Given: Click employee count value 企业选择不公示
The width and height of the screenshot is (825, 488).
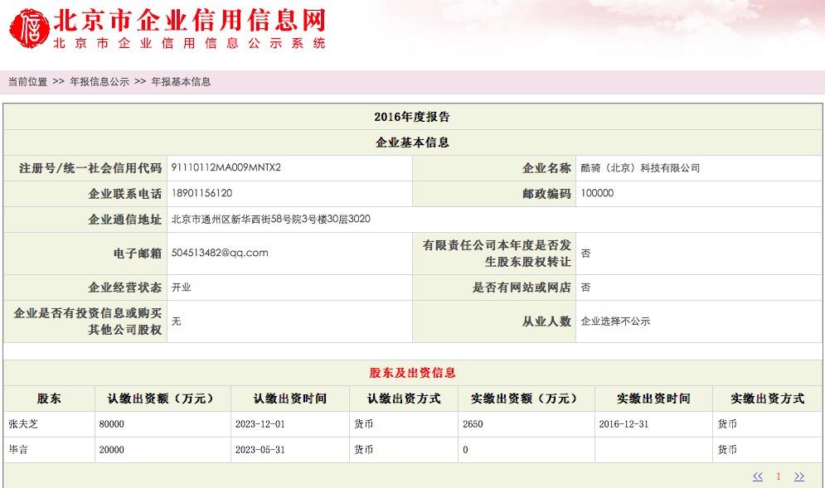Looking at the screenshot, I should (x=615, y=321).
